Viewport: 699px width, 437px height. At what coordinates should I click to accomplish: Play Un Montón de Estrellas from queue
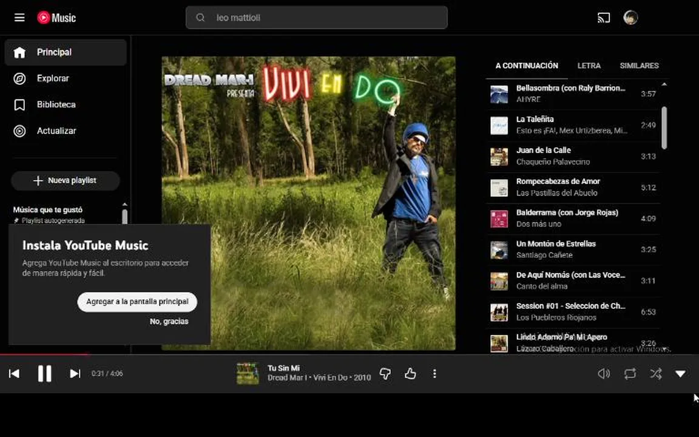point(573,249)
